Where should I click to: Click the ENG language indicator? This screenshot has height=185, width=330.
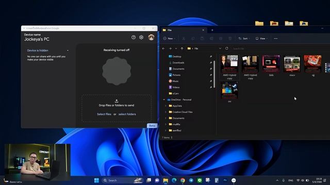291,180
